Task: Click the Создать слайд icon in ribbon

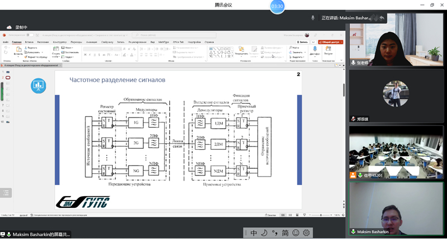Action: click(56, 50)
